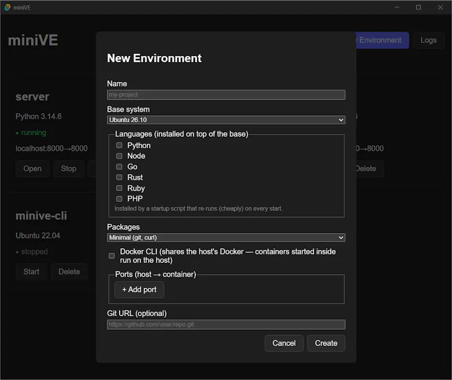Enable the Docker CLI checkbox
The height and width of the screenshot is (380, 452).
[111, 256]
